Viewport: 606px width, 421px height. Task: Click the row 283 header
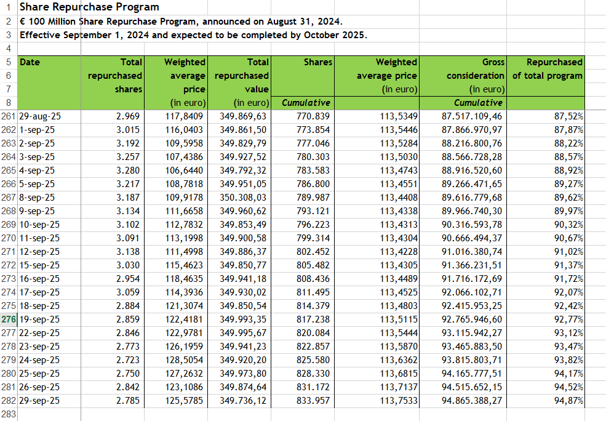coord(9,414)
